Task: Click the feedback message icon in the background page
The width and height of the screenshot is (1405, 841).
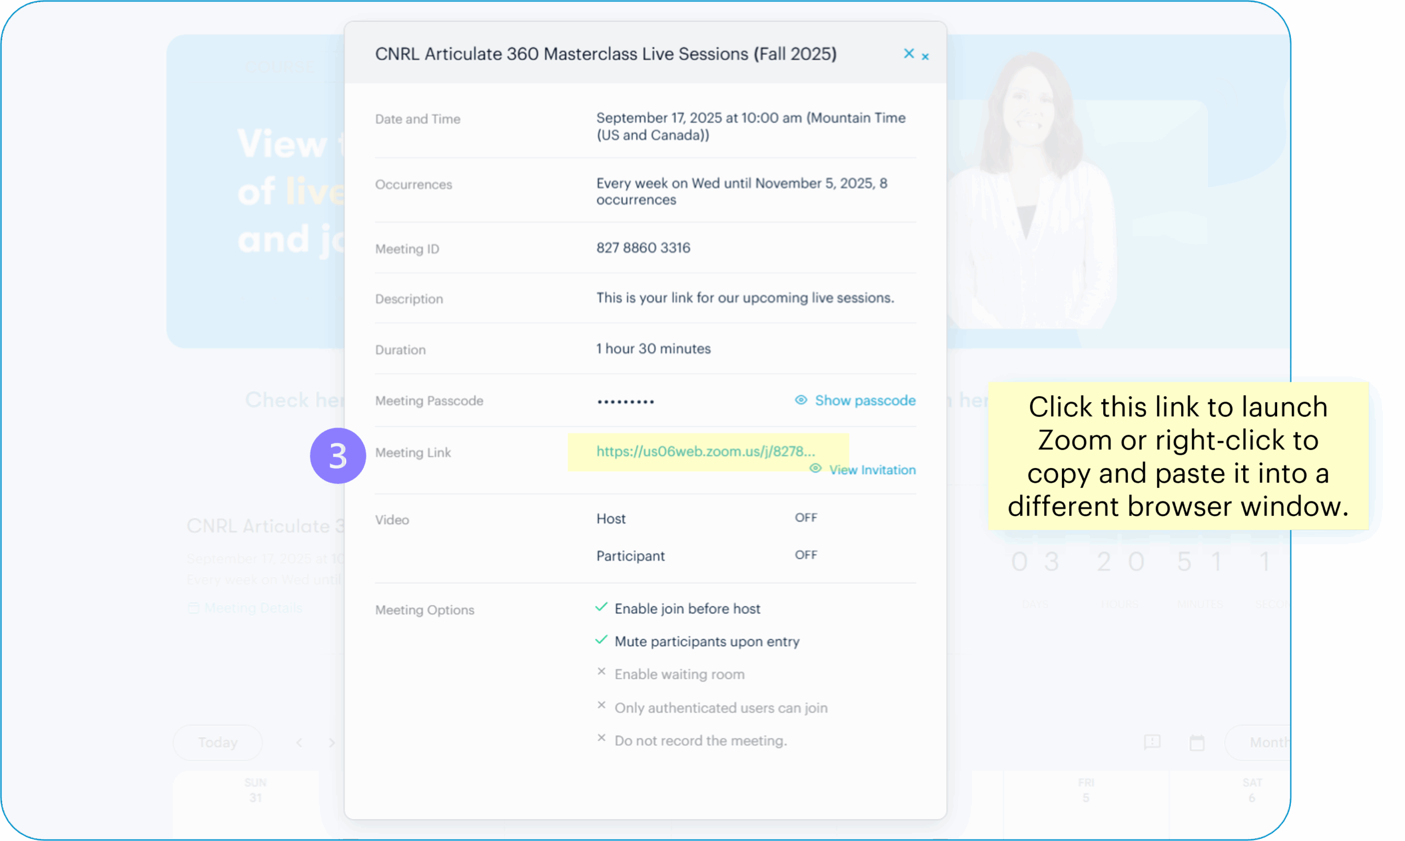Action: point(1152,742)
